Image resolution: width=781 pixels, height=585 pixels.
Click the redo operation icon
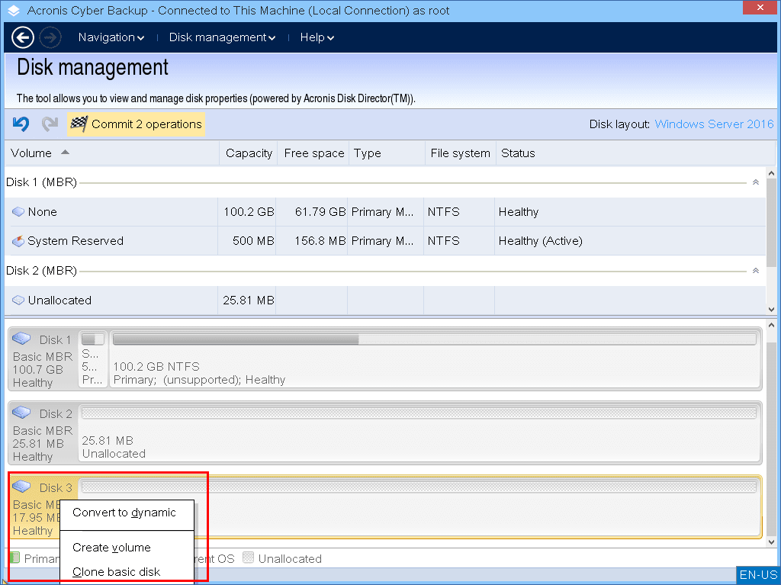coord(50,124)
